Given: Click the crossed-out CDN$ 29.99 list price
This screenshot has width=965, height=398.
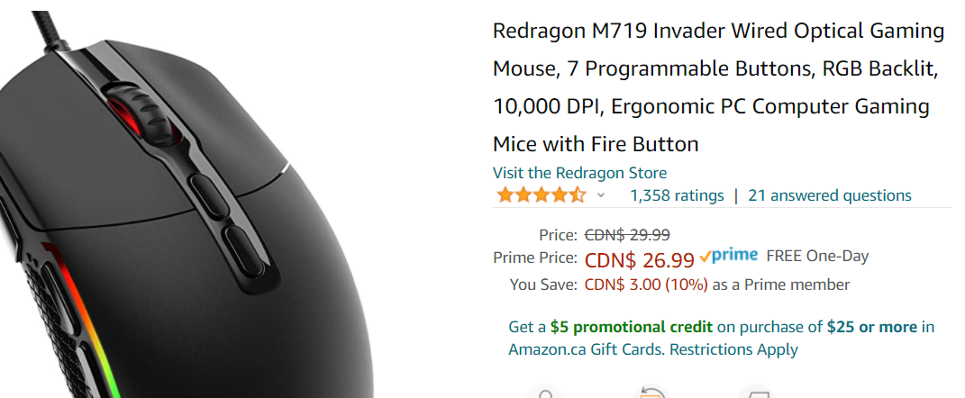Looking at the screenshot, I should pyautogui.click(x=627, y=235).
